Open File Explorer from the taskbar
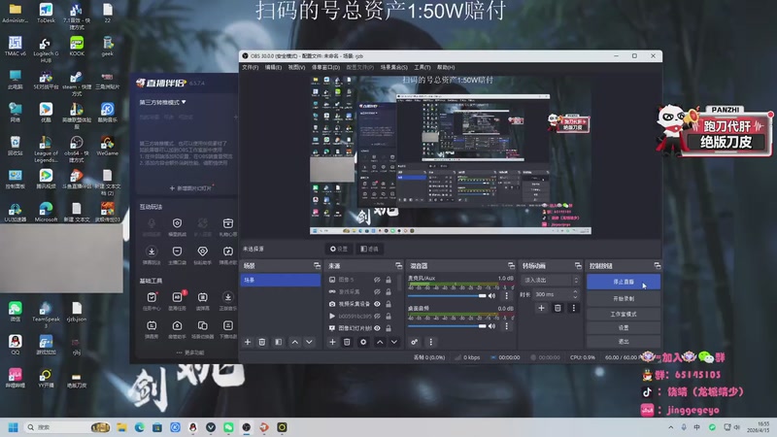 [122, 427]
